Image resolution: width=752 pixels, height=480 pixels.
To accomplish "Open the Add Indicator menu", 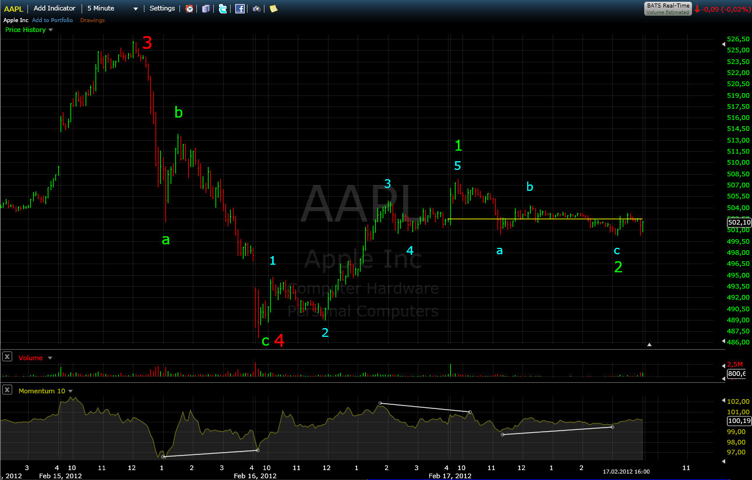I will pos(55,8).
